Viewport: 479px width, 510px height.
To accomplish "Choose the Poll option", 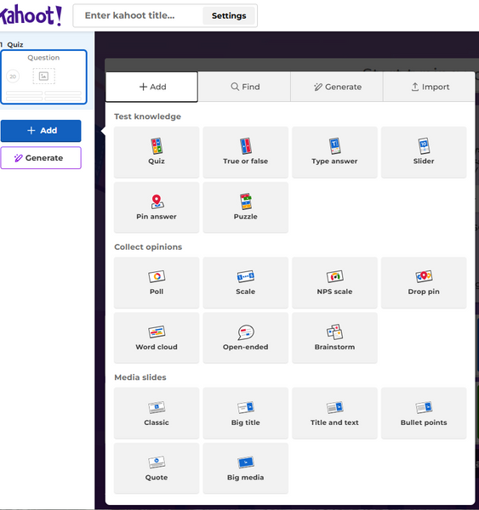I will coord(157,283).
